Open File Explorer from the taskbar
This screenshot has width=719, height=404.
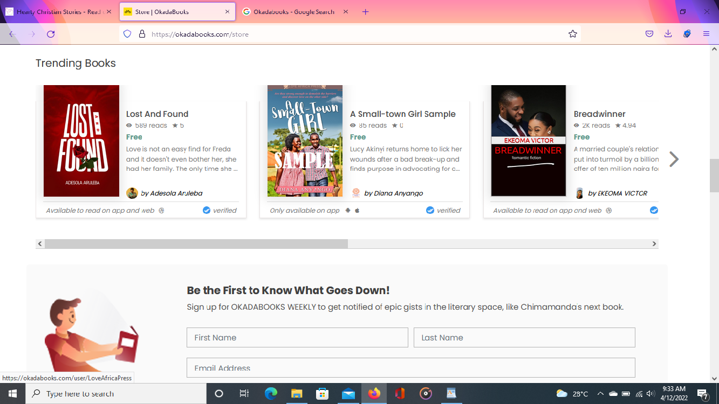297,394
